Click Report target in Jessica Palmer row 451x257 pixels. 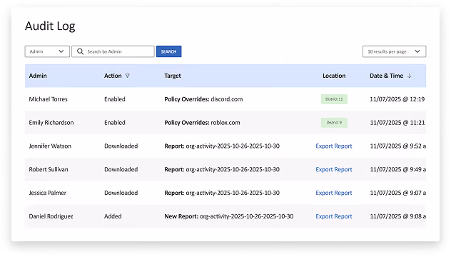(x=222, y=193)
